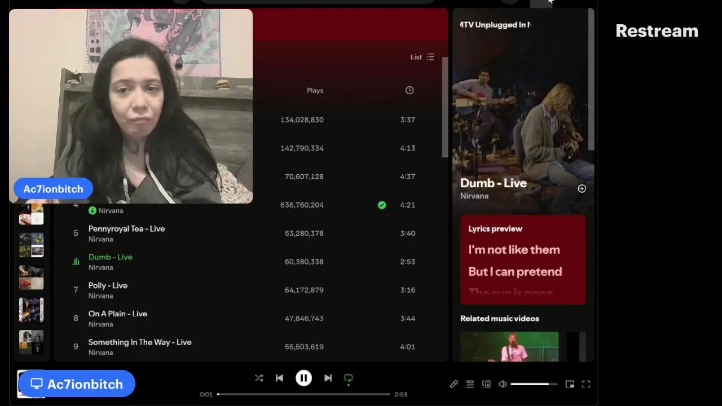
Task: Click the Ac7ionbitch screen share label
Action: point(77,384)
